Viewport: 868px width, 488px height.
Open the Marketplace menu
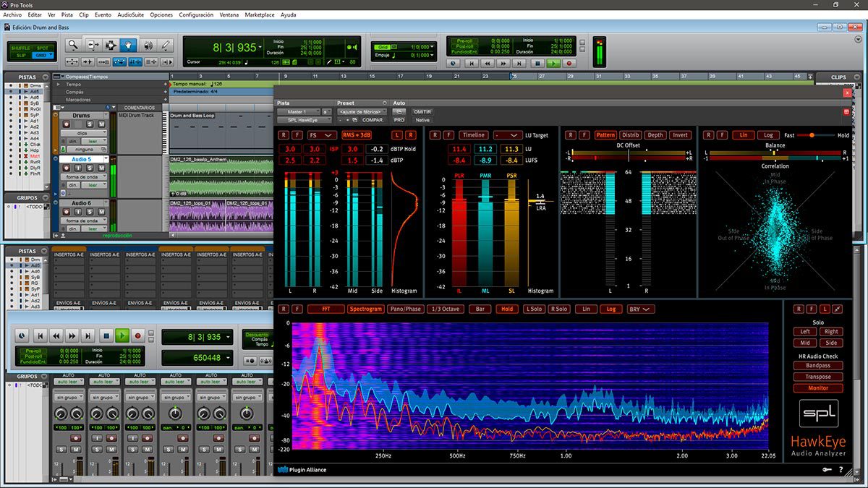[x=260, y=14]
